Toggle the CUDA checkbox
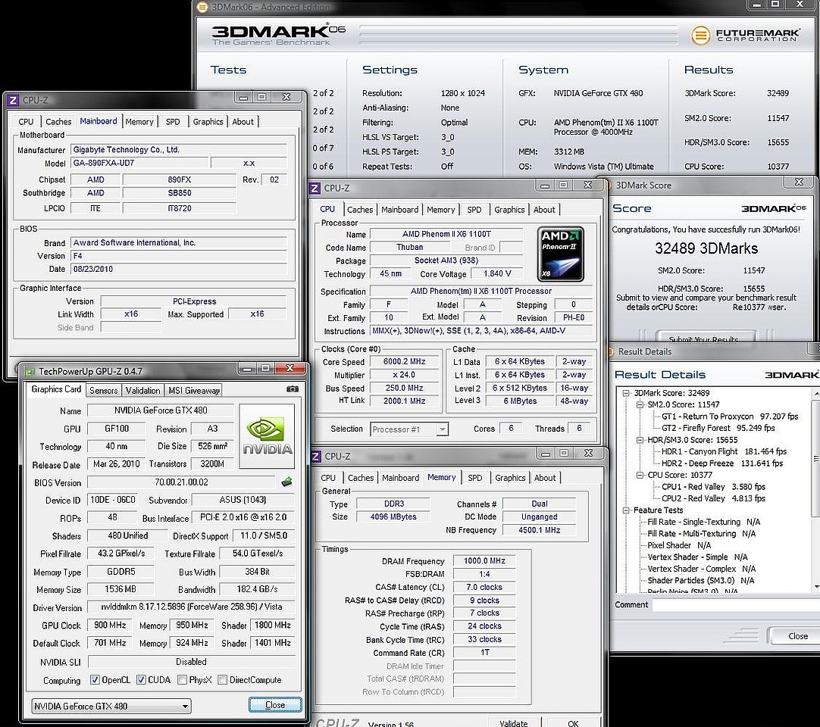The image size is (820, 727). point(141,680)
